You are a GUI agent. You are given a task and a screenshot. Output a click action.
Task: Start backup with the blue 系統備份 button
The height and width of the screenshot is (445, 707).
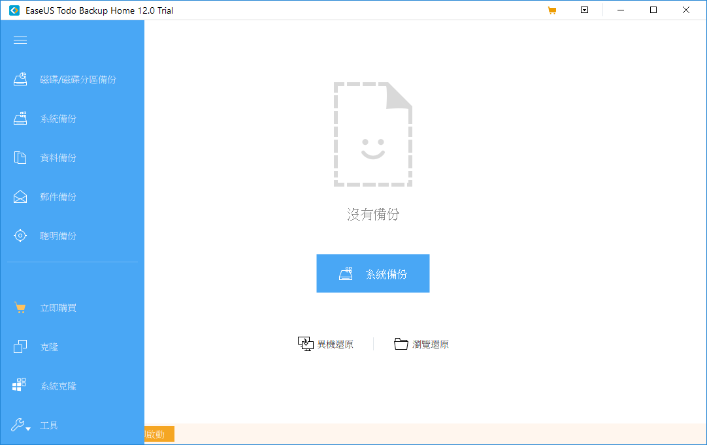coord(373,273)
